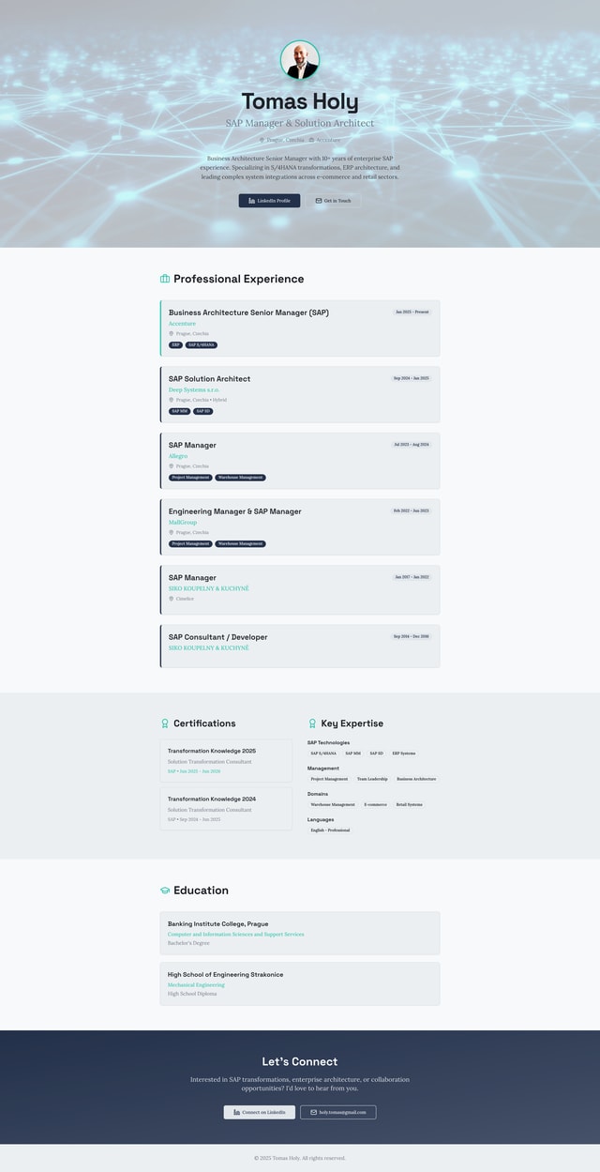
Task: Click the award icon next to Certifications
Action: click(165, 723)
